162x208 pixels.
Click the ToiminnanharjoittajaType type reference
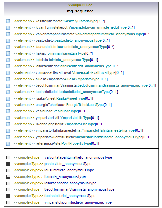click(x=66, y=53)
